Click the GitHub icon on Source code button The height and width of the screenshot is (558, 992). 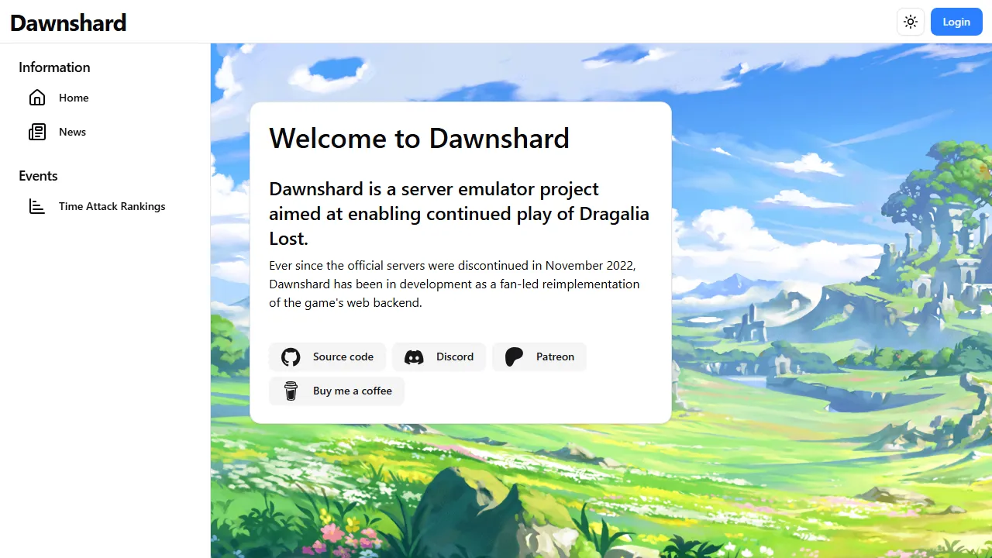click(x=291, y=356)
